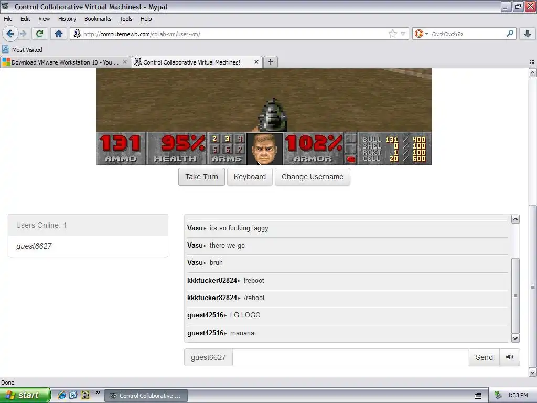Viewport: 537px width, 403px height.
Task: Click the Mypal title bar icon
Action: pos(5,6)
